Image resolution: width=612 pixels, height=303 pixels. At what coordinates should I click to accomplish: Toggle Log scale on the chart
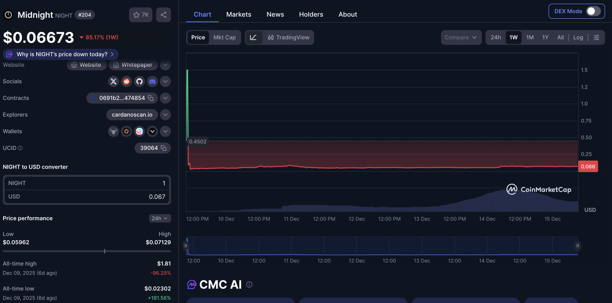[x=578, y=37]
